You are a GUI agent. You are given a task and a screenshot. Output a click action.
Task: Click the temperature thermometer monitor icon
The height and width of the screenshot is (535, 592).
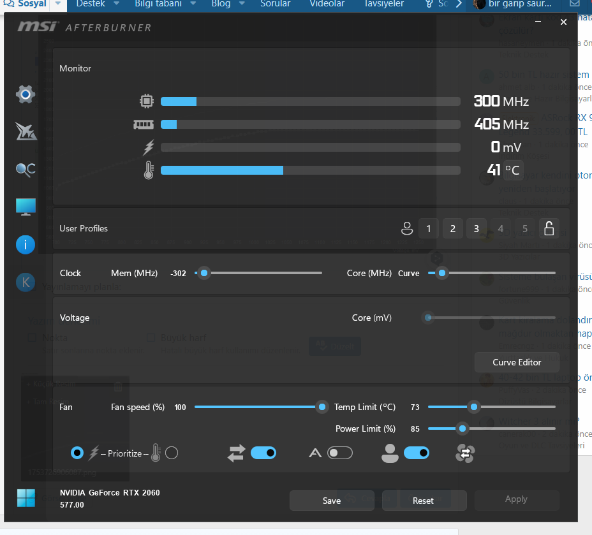point(149,170)
